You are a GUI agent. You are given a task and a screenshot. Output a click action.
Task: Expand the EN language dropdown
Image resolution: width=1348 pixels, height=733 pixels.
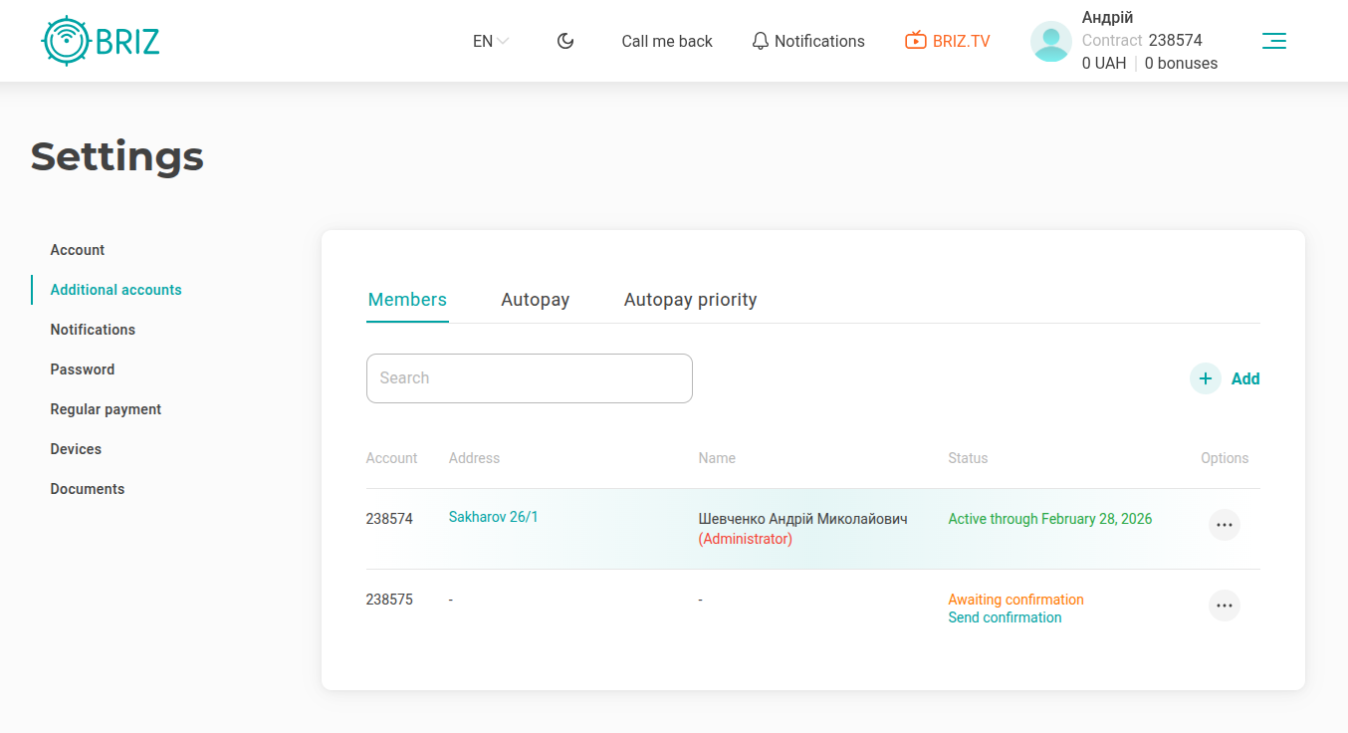[491, 41]
